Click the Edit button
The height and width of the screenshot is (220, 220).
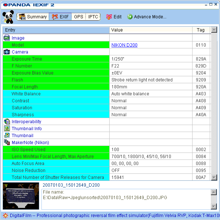[114, 17]
